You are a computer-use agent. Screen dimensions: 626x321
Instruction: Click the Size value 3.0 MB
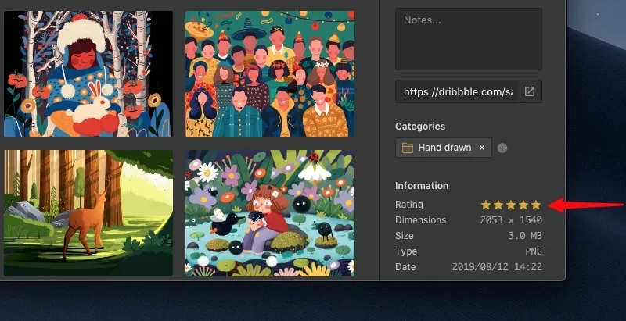[x=525, y=236]
